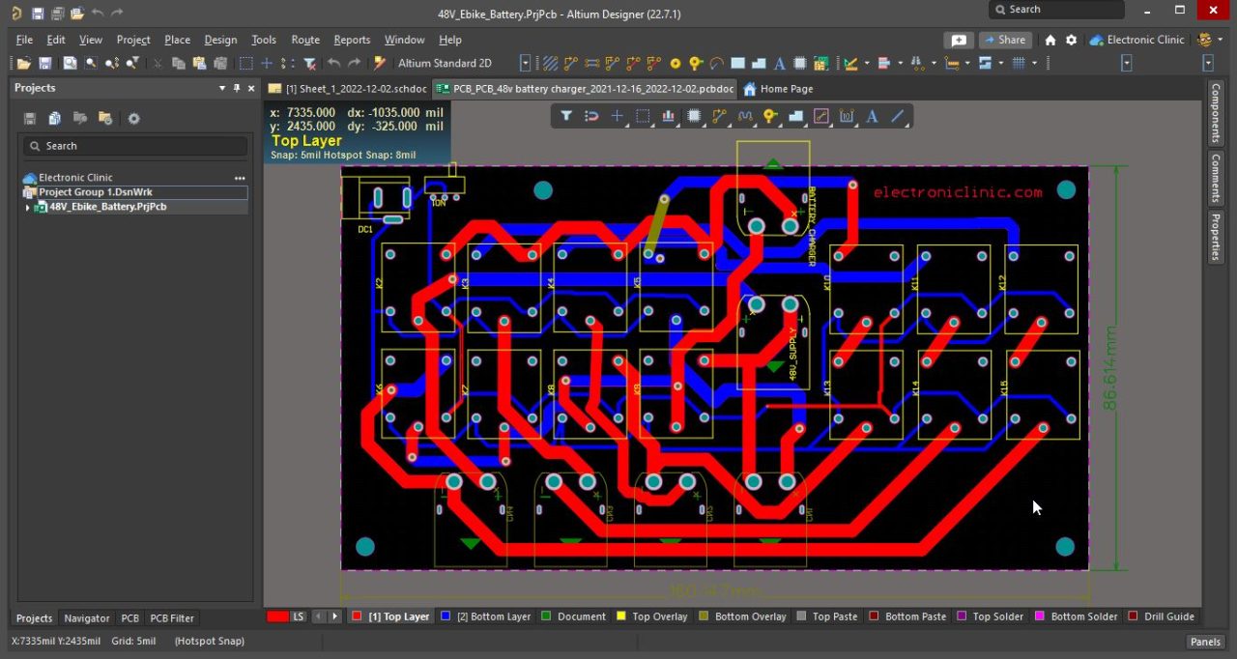
Task: Open the PCB Filter panel tab
Action: point(172,618)
